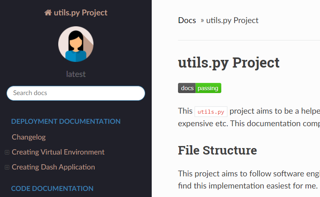Follow the Docs breadcrumb link

click(187, 20)
